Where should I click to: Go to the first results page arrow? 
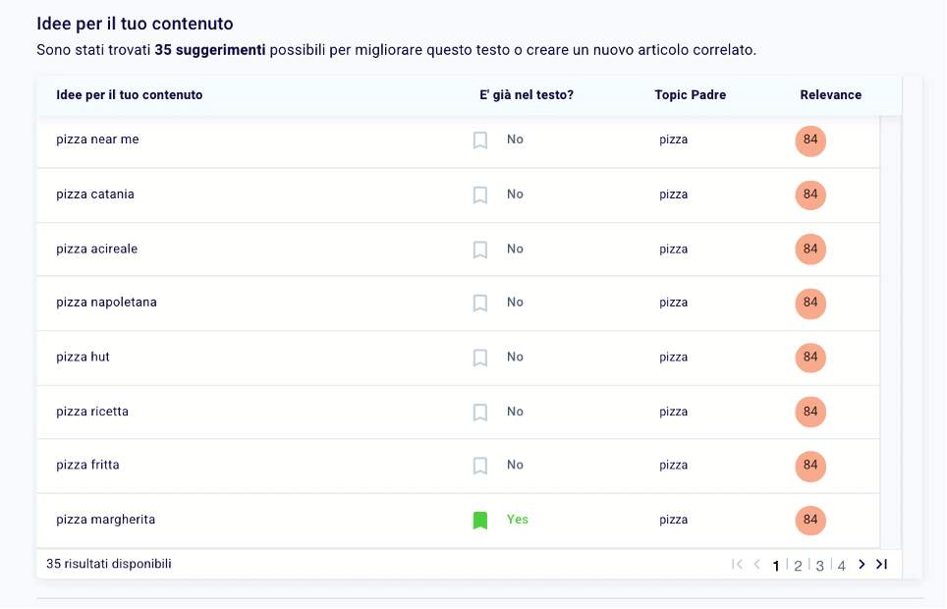coord(737,564)
